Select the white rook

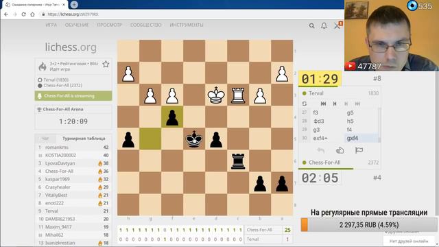(238, 95)
